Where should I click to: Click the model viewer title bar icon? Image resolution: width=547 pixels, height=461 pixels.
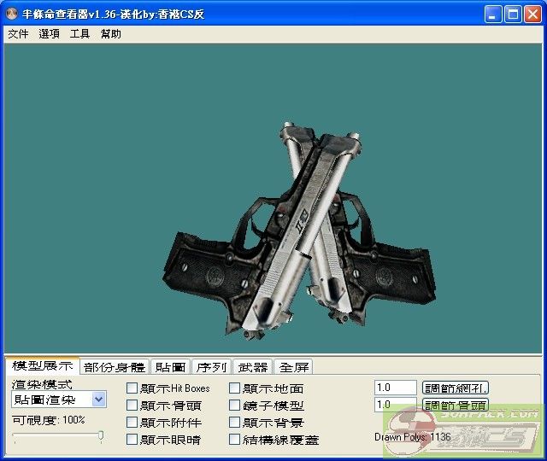pos(13,14)
